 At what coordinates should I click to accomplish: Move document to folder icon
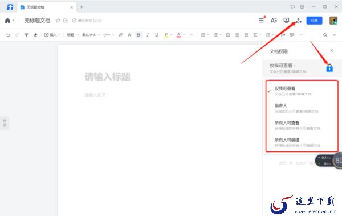click(x=66, y=21)
